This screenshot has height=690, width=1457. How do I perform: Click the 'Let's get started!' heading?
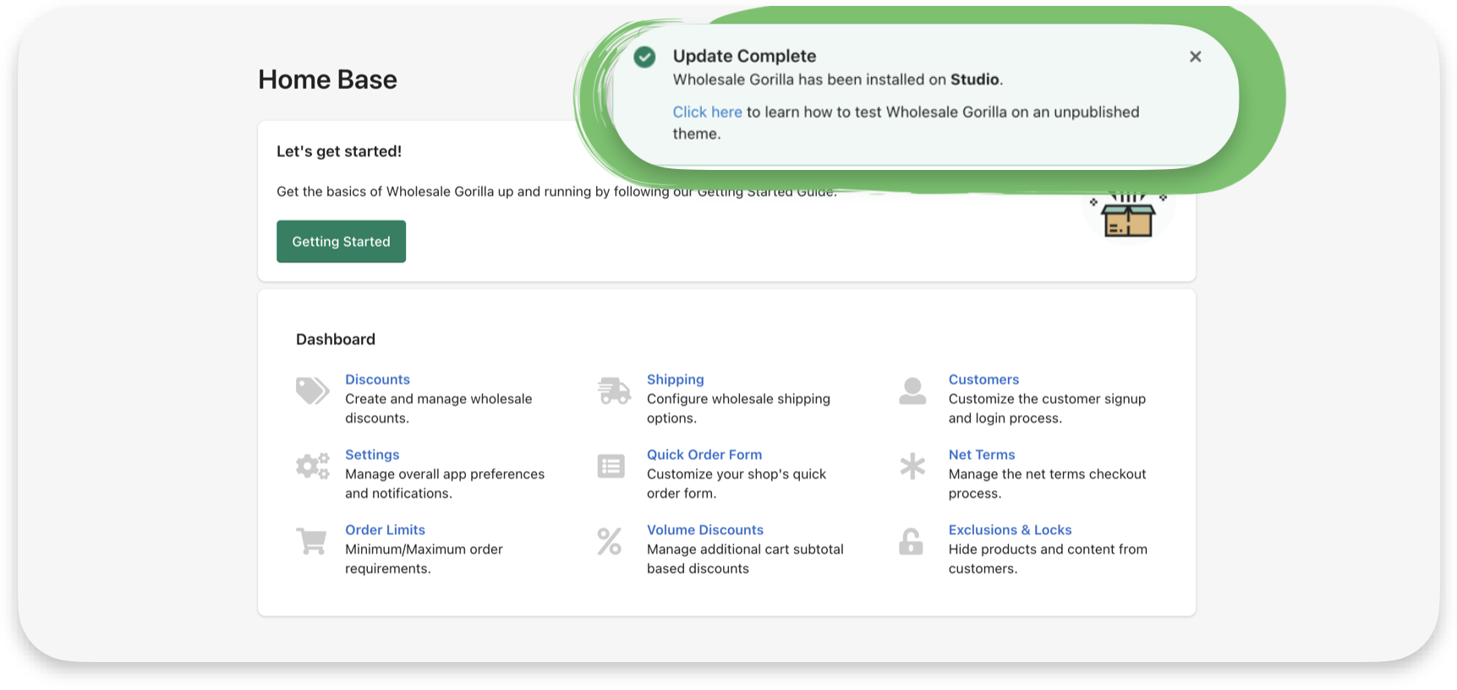(339, 151)
